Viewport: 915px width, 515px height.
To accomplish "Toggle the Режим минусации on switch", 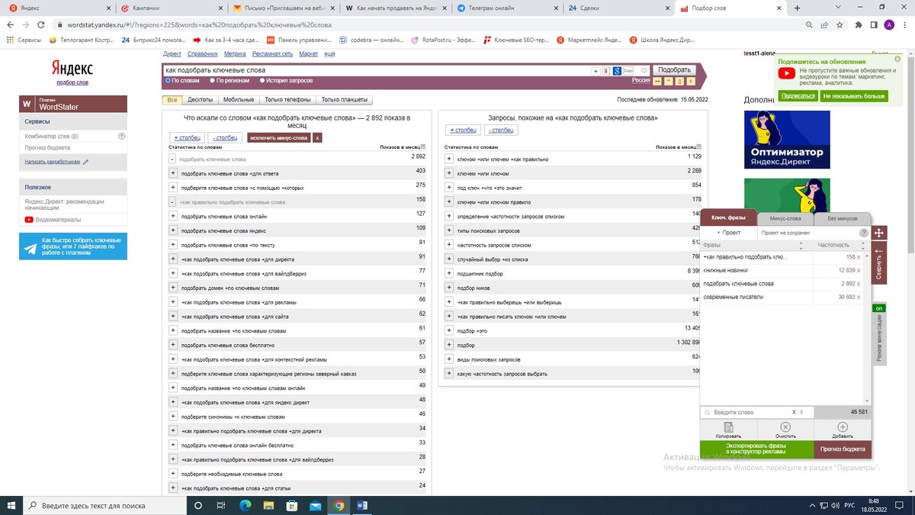I will tap(878, 308).
